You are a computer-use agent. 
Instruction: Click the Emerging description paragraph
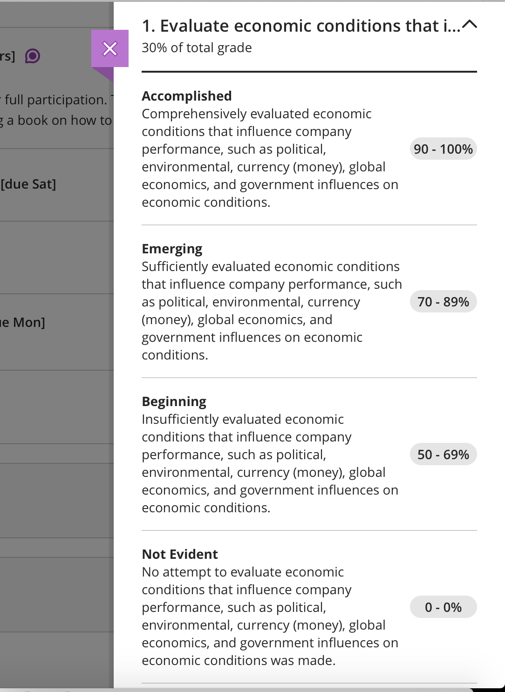coord(272,311)
